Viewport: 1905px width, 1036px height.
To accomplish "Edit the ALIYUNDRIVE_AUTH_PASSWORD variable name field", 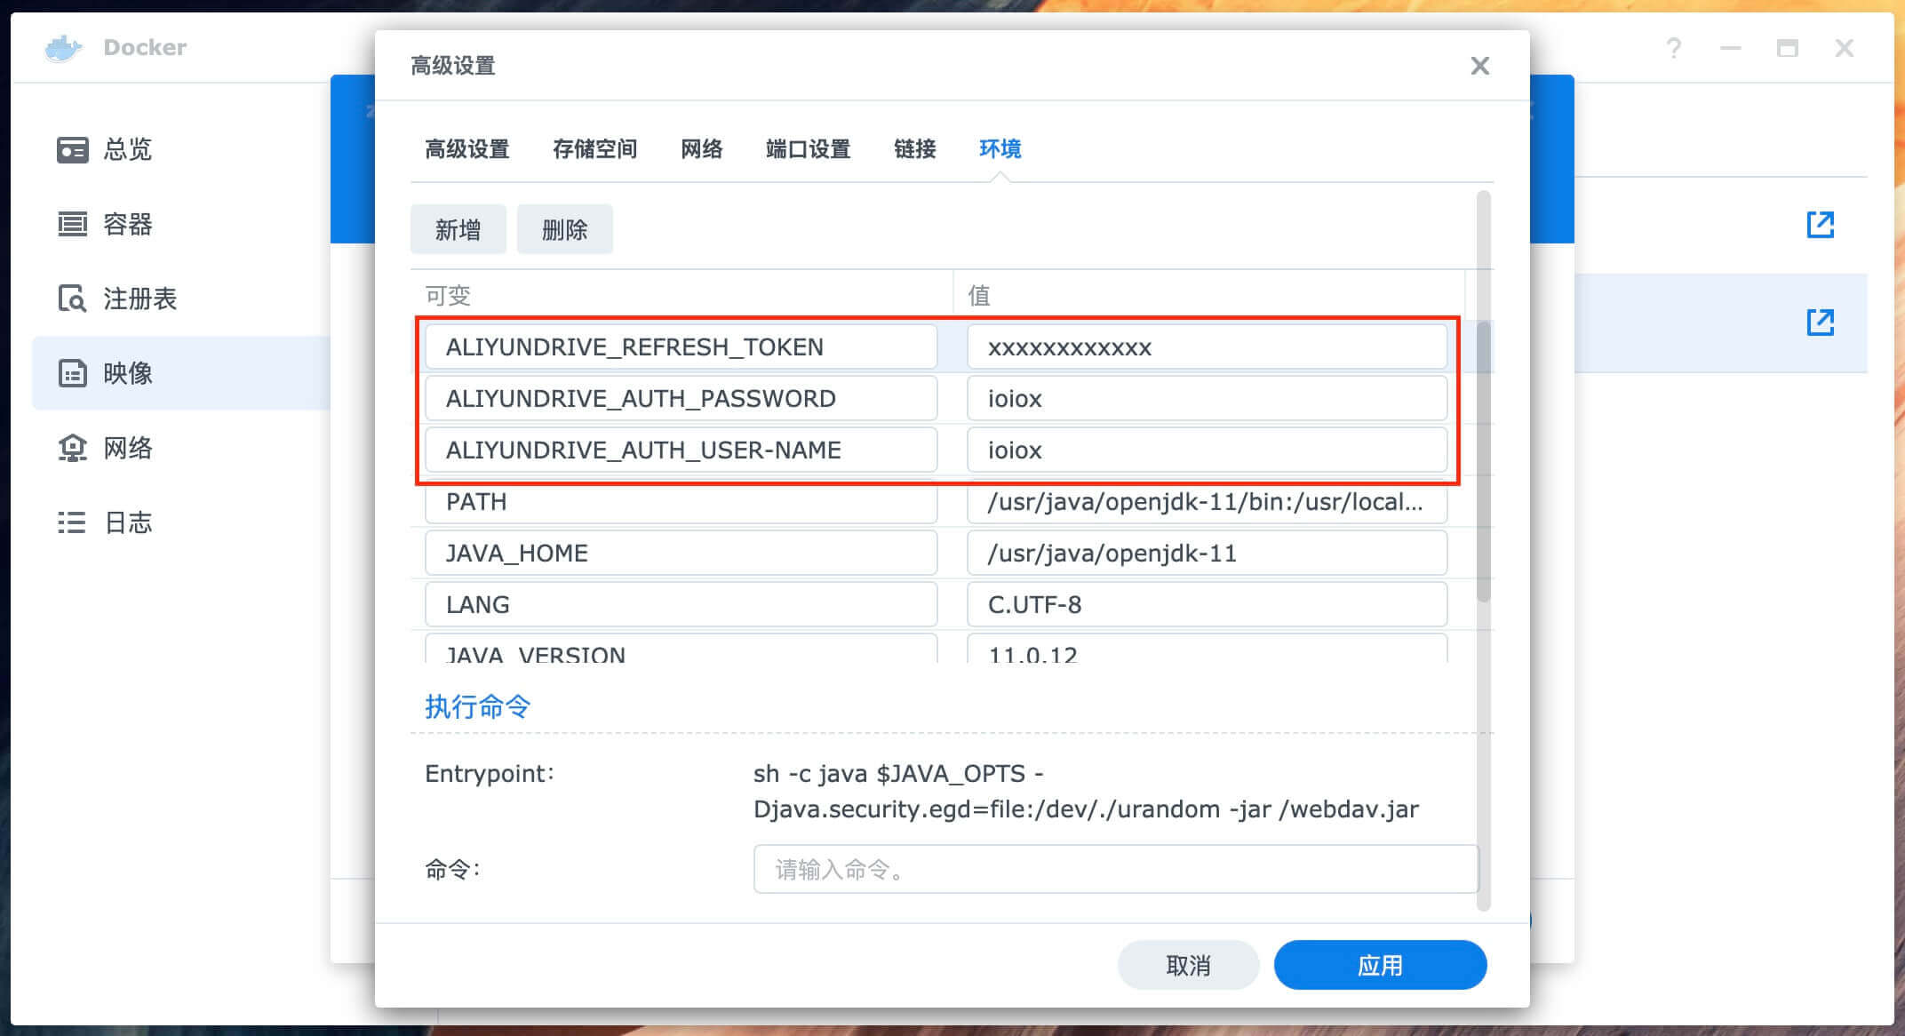I will click(681, 398).
